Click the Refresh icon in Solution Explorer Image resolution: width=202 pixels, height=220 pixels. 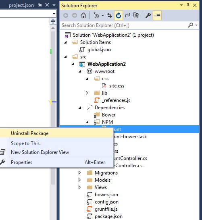point(119,15)
